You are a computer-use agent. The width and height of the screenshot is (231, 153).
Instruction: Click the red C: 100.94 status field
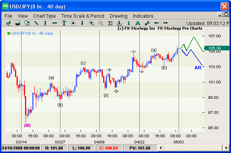(109, 148)
